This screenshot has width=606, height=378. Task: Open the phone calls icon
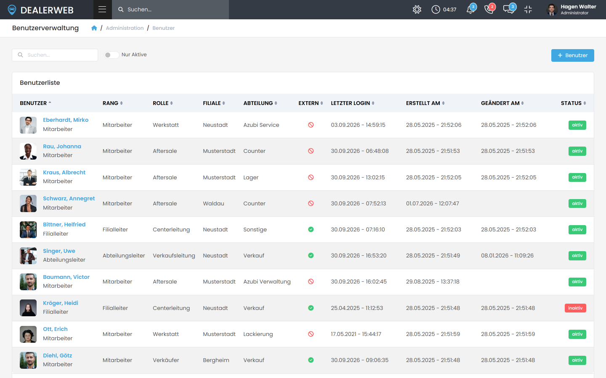(x=489, y=9)
